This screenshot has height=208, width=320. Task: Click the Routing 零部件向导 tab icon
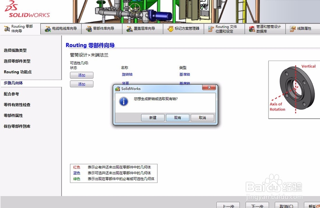click(x=7, y=29)
